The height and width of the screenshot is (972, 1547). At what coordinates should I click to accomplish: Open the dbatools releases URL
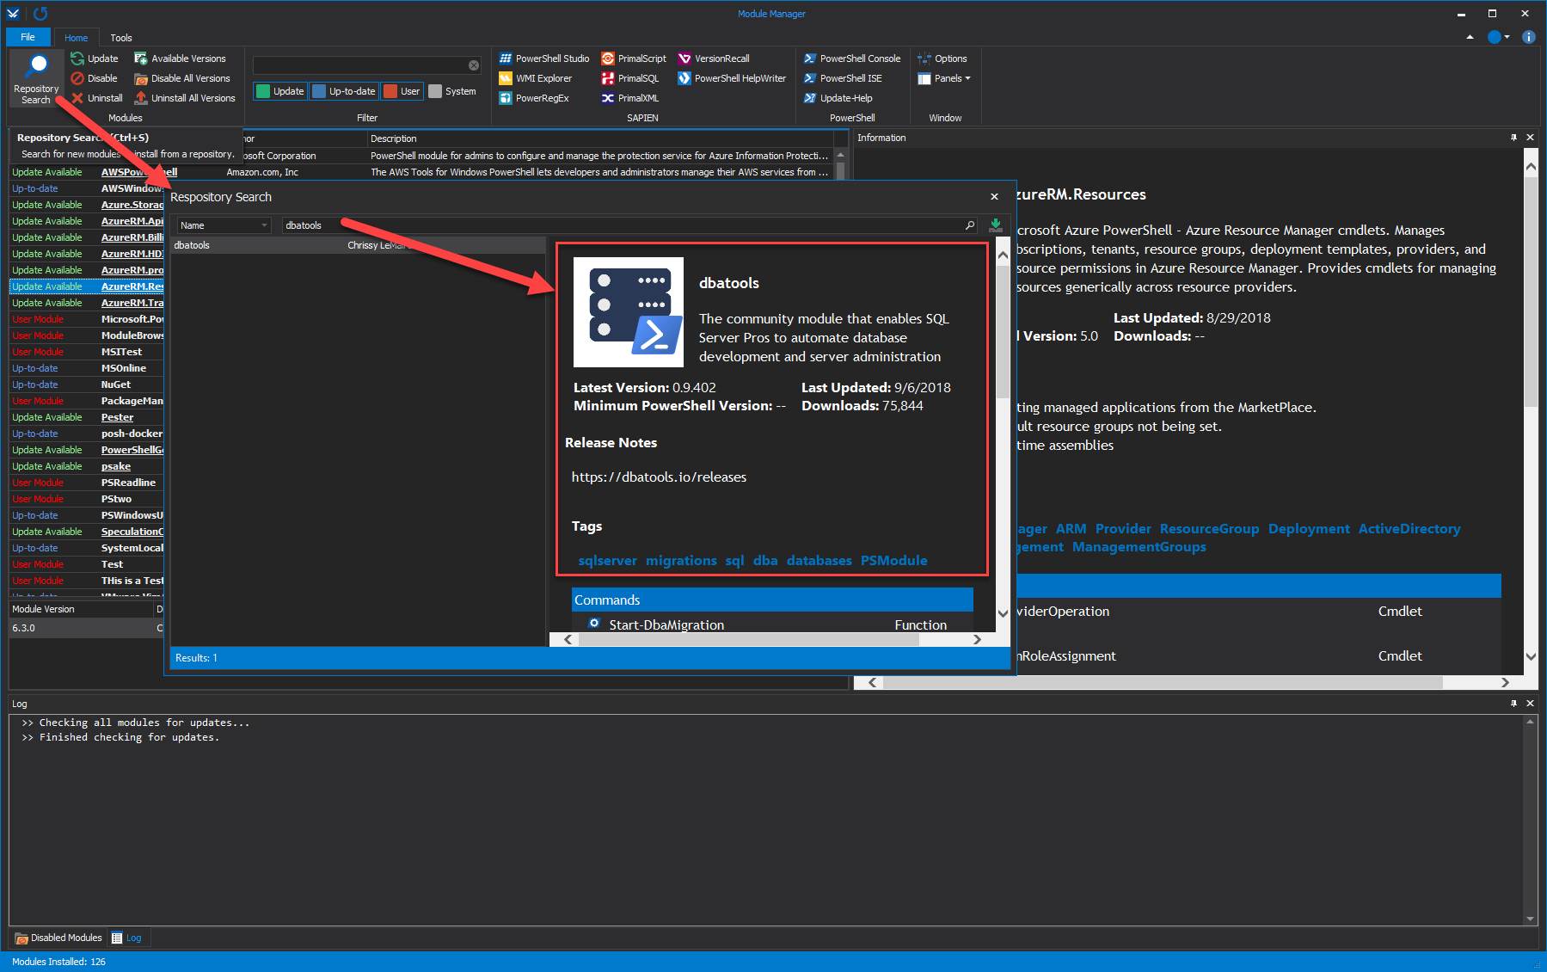(659, 477)
